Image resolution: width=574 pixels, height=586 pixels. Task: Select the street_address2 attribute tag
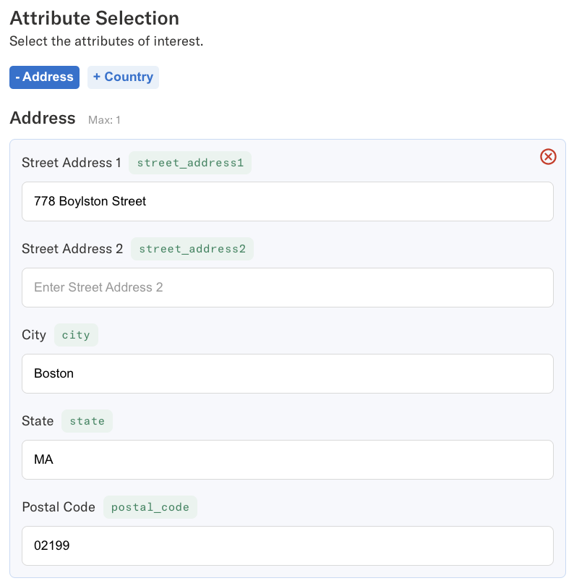pos(192,248)
